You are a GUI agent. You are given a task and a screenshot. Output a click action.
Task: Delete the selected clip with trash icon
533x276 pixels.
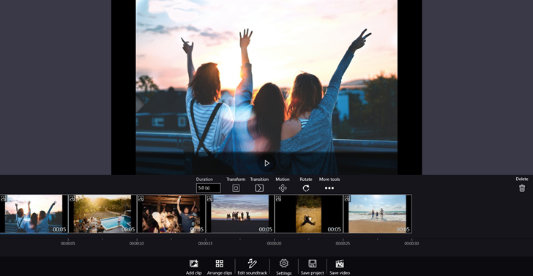(522, 188)
